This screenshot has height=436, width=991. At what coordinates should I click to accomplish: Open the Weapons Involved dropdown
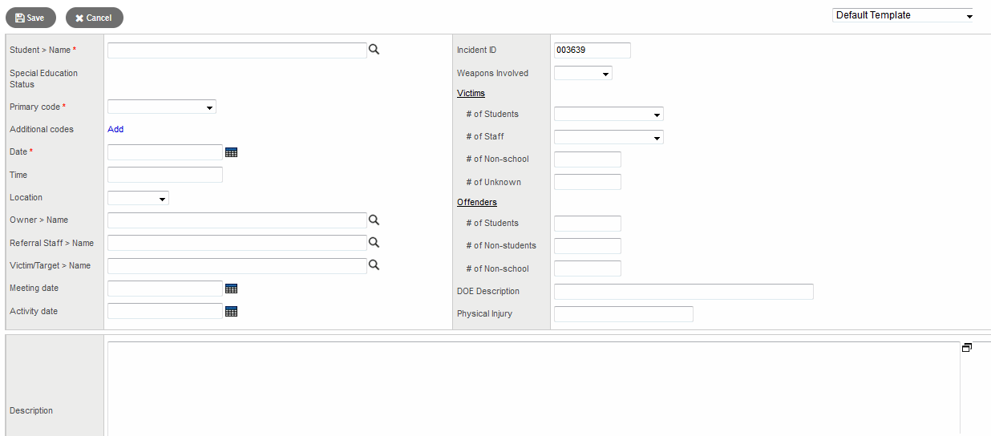click(x=583, y=74)
